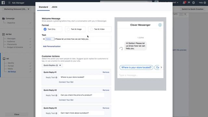Viewport: 208px width, 117px height.
Task: Click Reply Text info icon for Quick Reply #1
Action: pyautogui.click(x=56, y=77)
